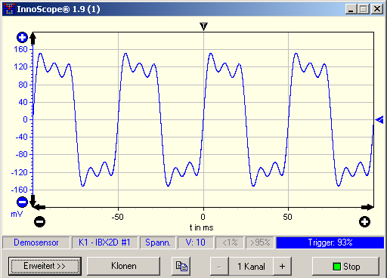
Task: Click the 1 Kanal button
Action: [x=251, y=266]
